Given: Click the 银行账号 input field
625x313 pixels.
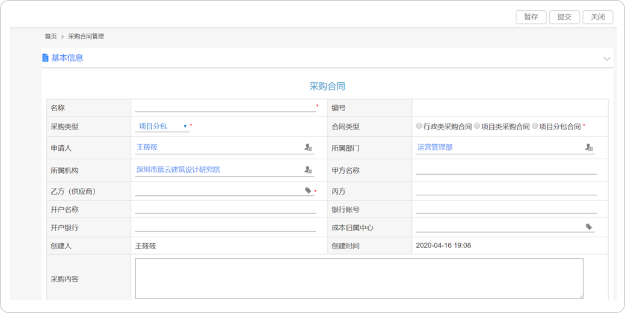Looking at the screenshot, I should point(505,209).
